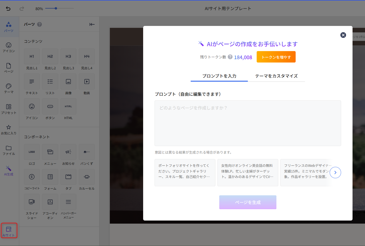This screenshot has width=365, height=246.
Task: Open the テーマ sidebar panel
Action: [9, 88]
